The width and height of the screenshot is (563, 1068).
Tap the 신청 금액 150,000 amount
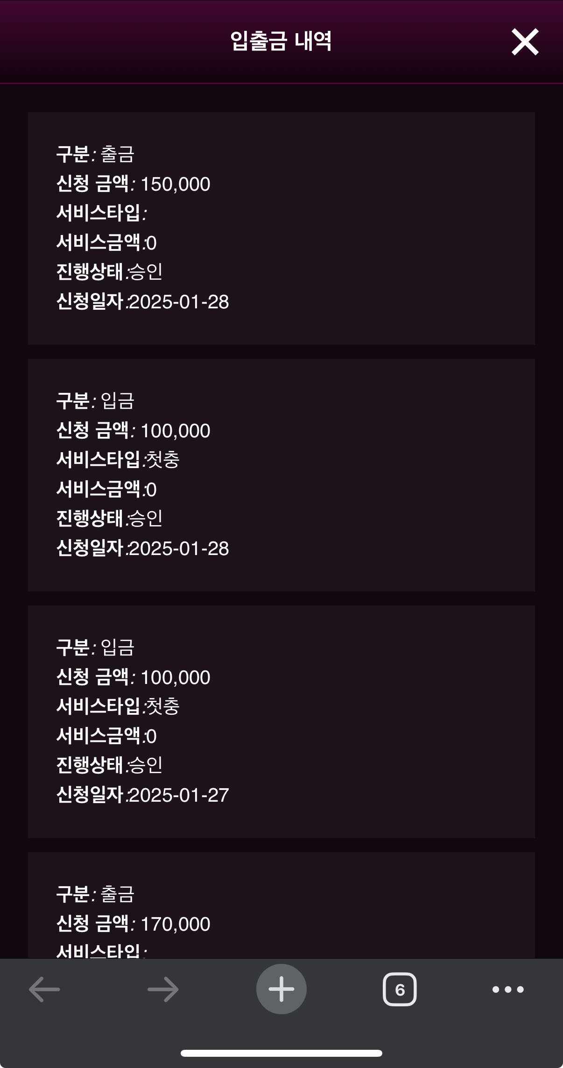click(x=175, y=184)
